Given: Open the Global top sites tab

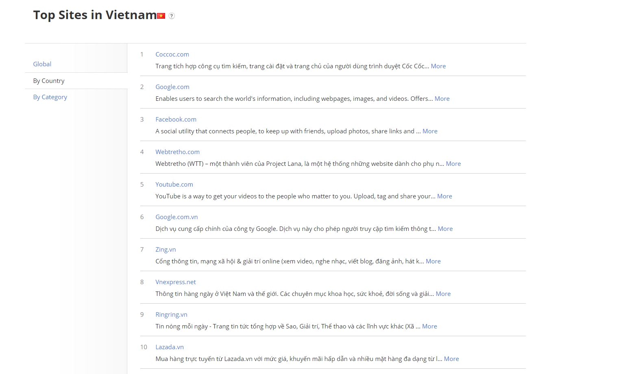Looking at the screenshot, I should pyautogui.click(x=42, y=64).
